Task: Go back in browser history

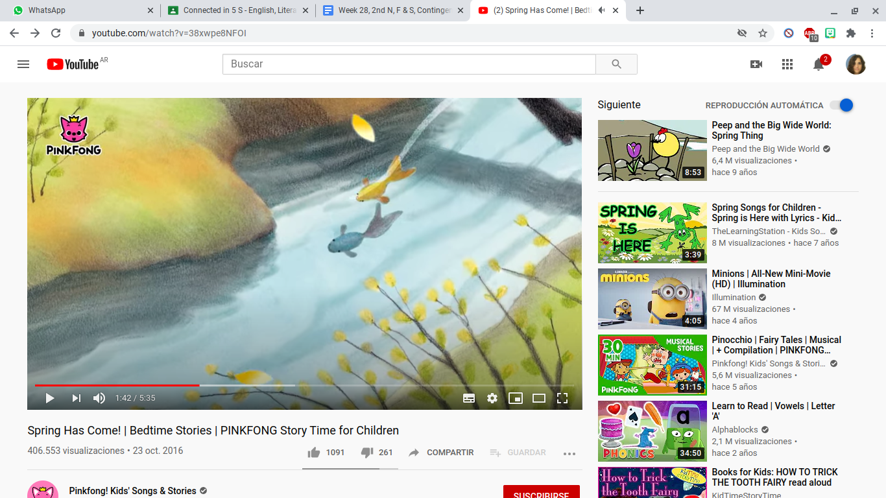Action: [x=14, y=33]
